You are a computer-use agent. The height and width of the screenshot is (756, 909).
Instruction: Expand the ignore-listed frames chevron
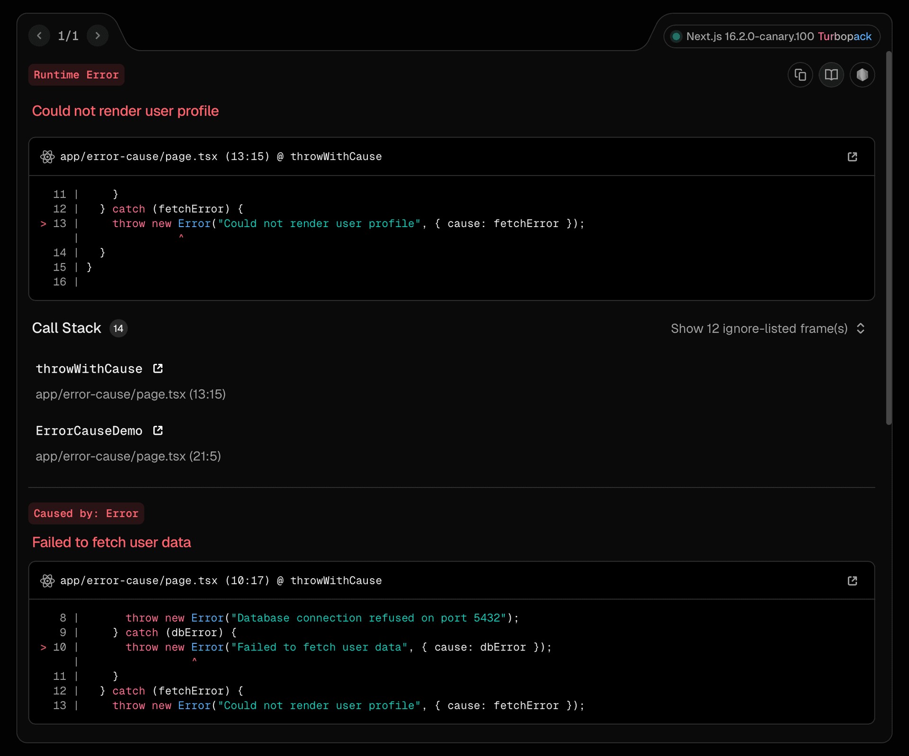(861, 328)
